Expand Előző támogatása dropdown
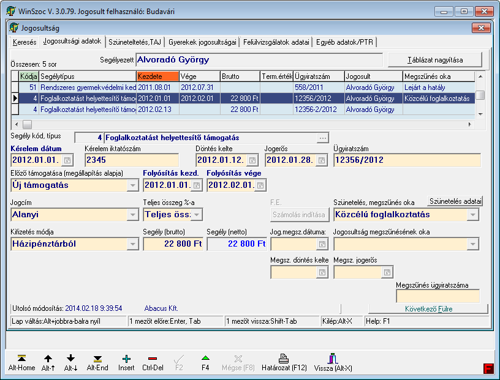This screenshot has width=500, height=380. 132,185
